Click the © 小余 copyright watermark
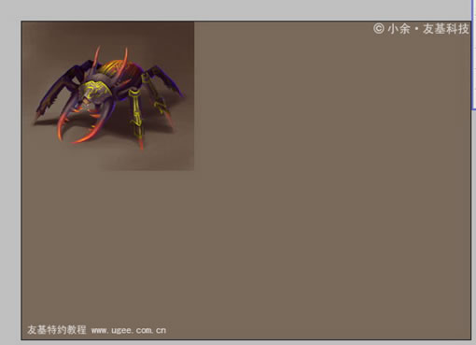The width and height of the screenshot is (476, 345). [x=392, y=29]
